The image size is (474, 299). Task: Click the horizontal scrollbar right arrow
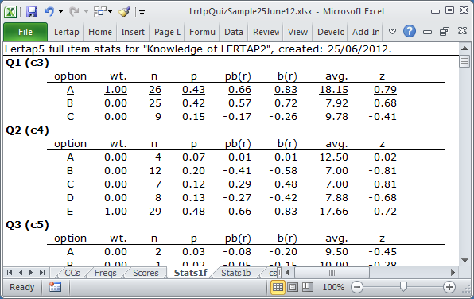coord(453,273)
